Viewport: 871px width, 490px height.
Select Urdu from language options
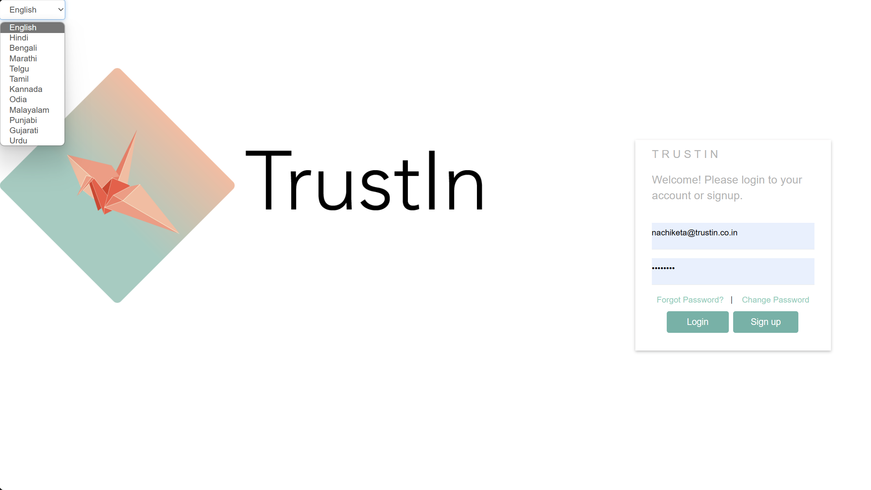(18, 141)
